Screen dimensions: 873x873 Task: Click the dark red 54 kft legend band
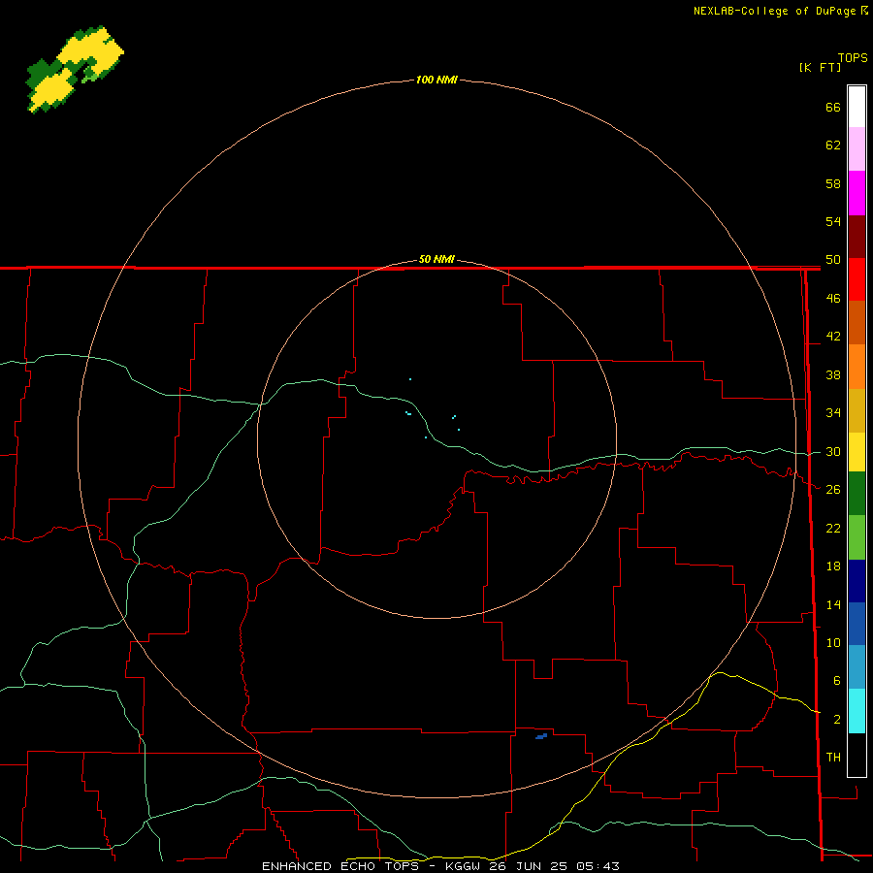(x=857, y=237)
